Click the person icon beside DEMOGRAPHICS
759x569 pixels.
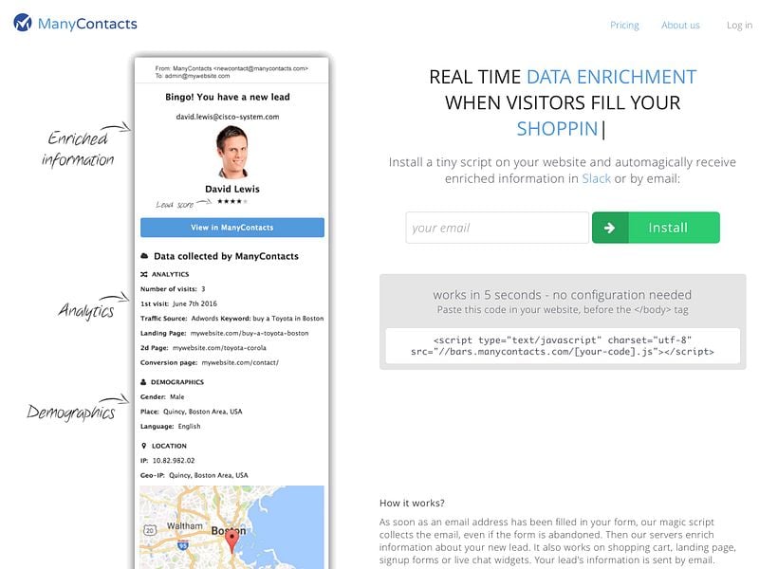tap(143, 382)
